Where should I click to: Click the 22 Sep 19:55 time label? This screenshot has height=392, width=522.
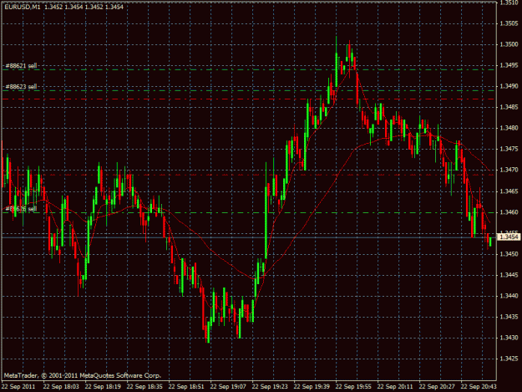pyautogui.click(x=353, y=387)
